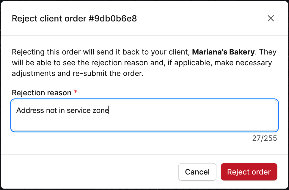Place cursor on word Address in field

[x=30, y=110]
